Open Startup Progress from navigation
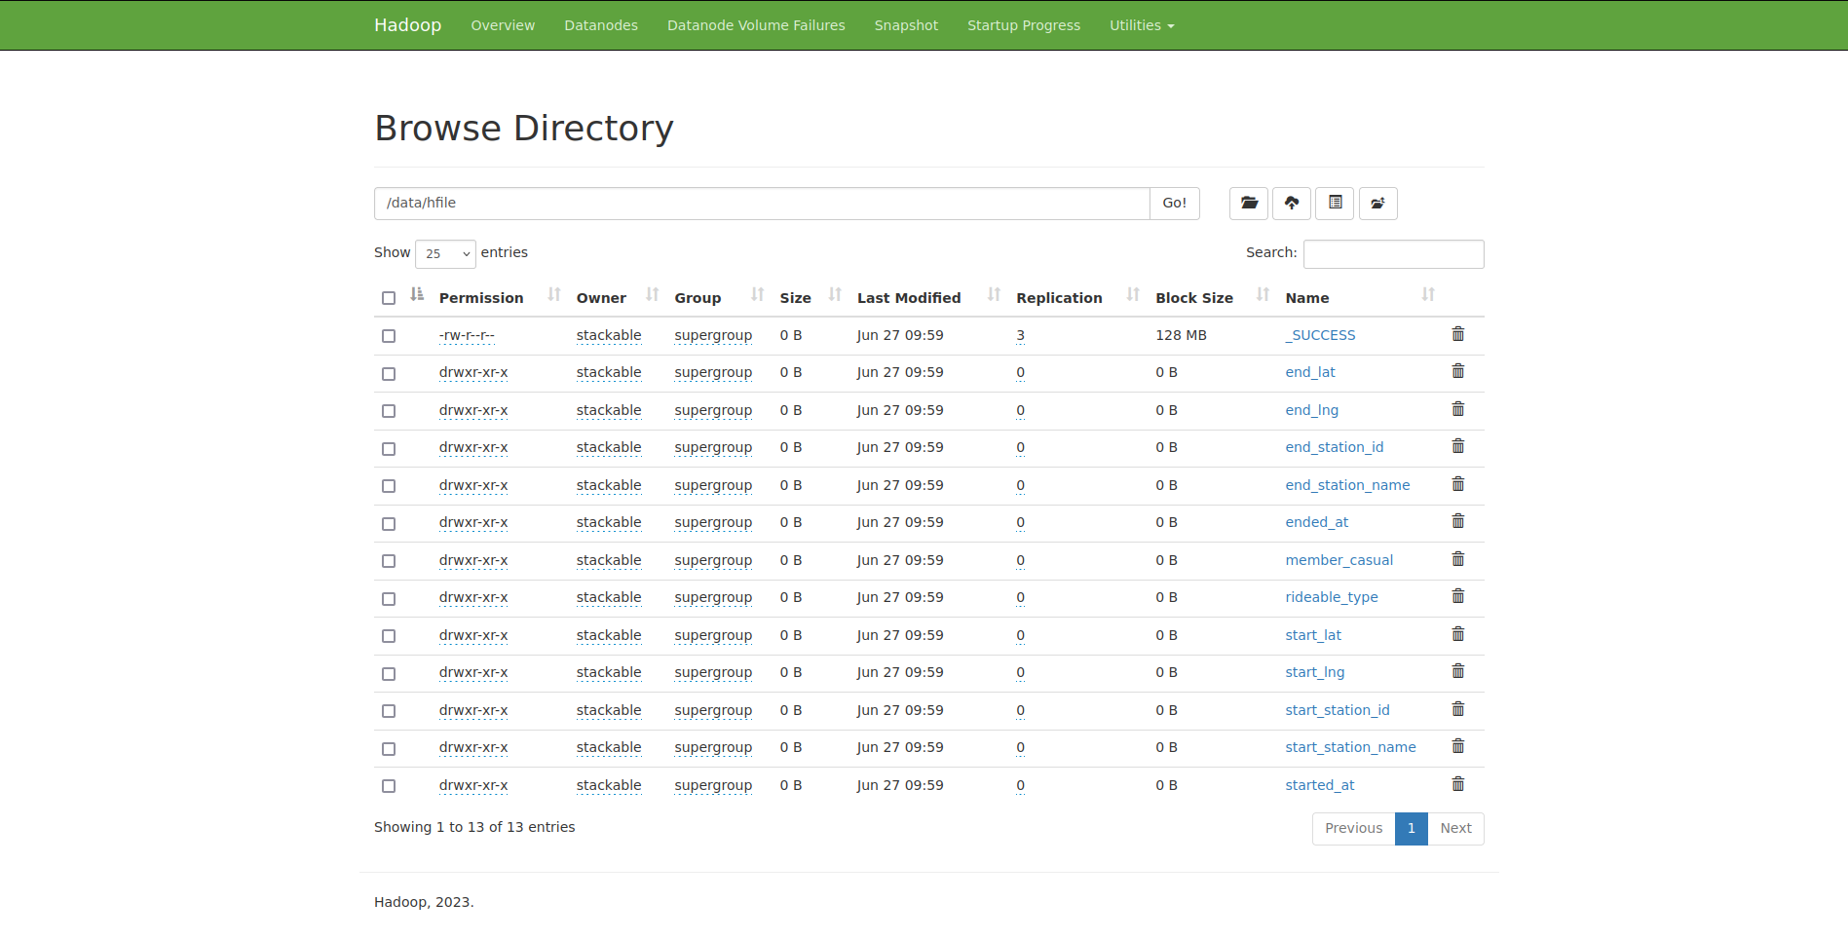Viewport: 1848px width, 940px height. tap(1024, 25)
